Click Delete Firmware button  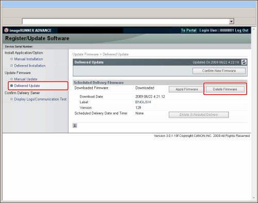point(225,89)
